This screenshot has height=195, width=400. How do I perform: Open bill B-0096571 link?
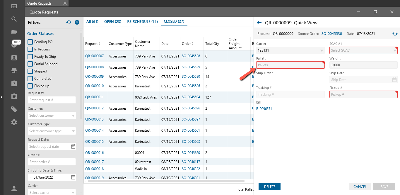click(264, 109)
